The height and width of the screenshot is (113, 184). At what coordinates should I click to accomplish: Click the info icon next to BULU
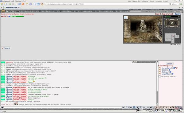(169, 70)
